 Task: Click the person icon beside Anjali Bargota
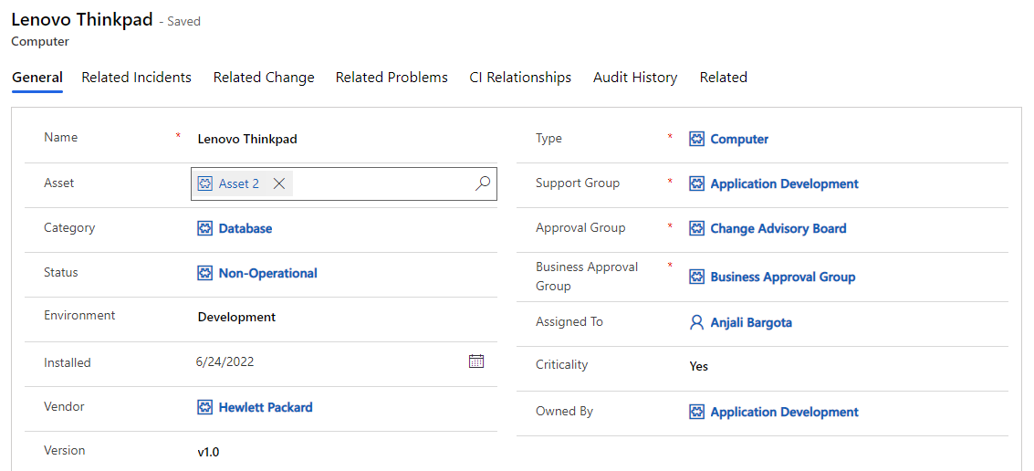697,322
